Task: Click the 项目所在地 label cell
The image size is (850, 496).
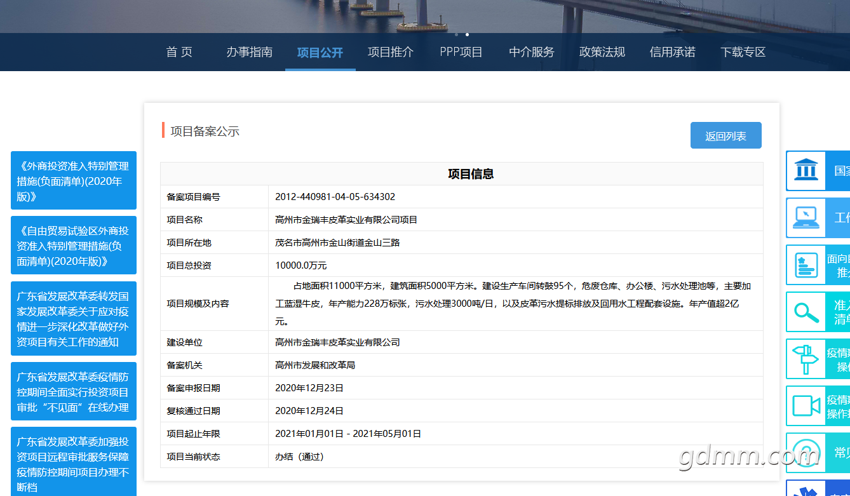Action: tap(214, 243)
